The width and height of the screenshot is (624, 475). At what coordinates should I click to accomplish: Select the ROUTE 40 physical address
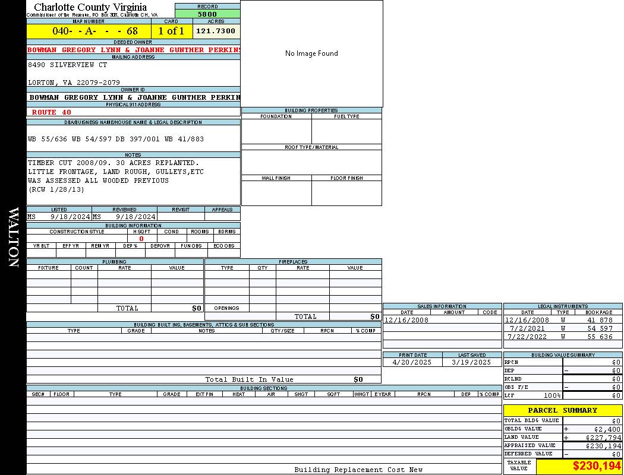(x=51, y=112)
